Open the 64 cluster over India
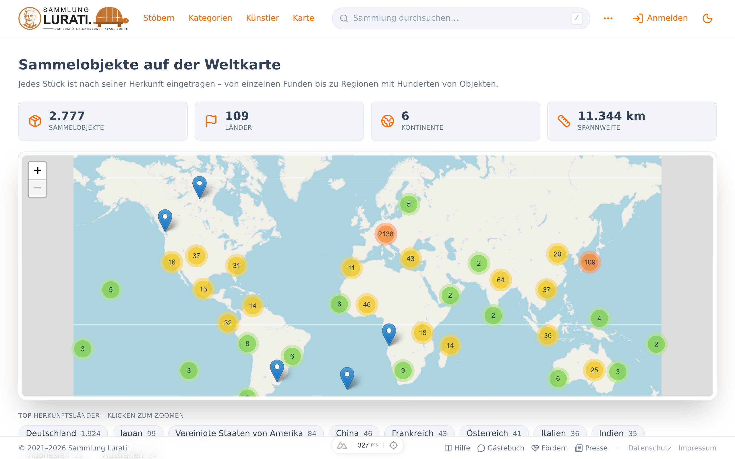Screen dimensions: 735x459 [x=500, y=280]
